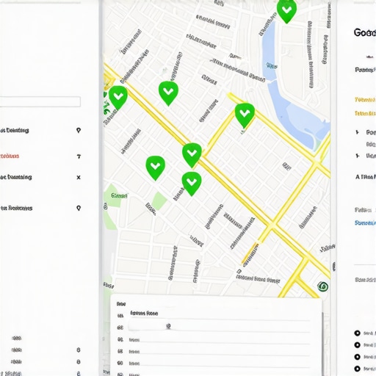Viewport: 376px width, 376px height.
Task: Click the red text entry in the left sidebar
Action: (x=10, y=156)
